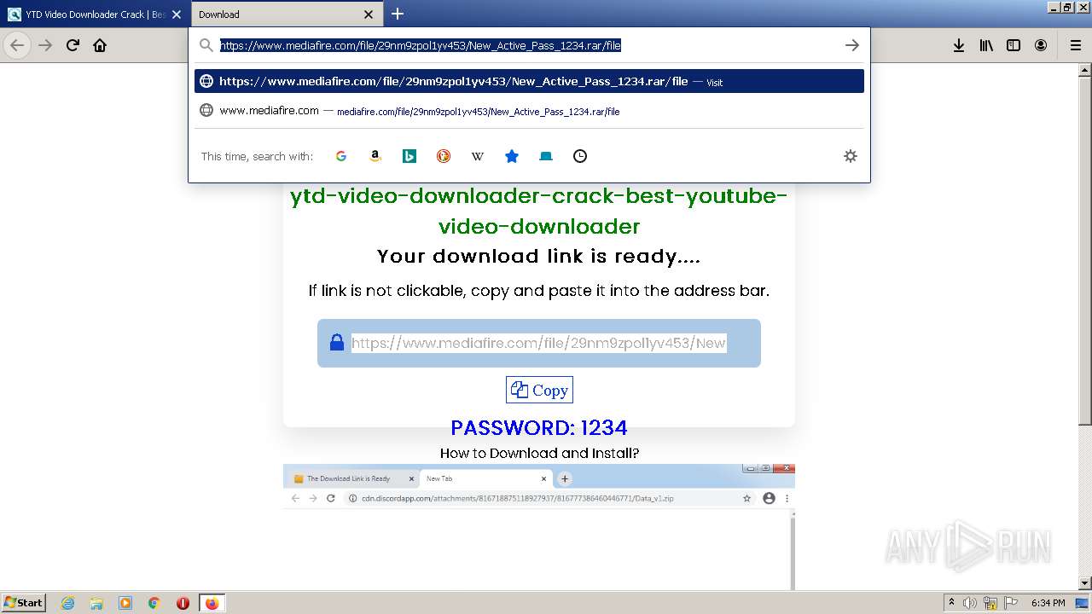The image size is (1092, 614).
Task: Search history using the clock icon
Action: [580, 156]
